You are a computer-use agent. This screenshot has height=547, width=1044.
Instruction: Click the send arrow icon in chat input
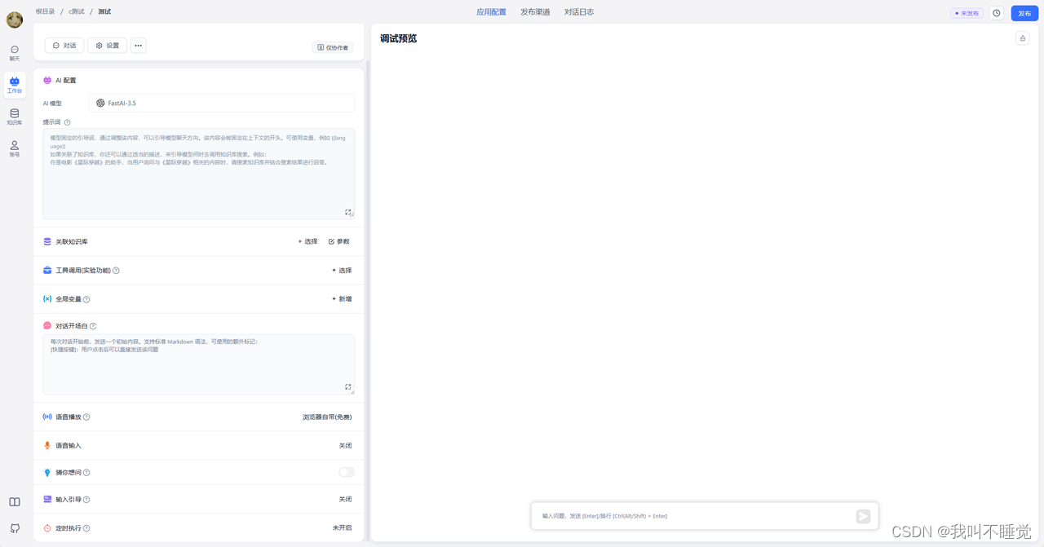(863, 516)
